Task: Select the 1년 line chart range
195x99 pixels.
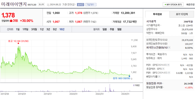Action: pos(42,30)
